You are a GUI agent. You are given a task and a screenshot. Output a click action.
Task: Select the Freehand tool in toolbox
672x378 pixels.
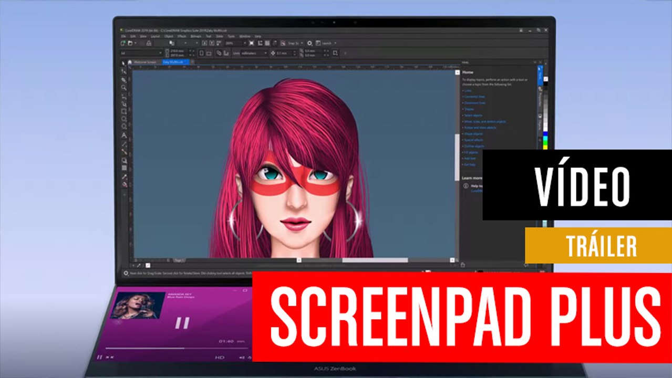point(124,97)
